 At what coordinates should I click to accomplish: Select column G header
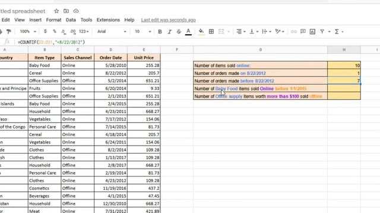pyautogui.click(x=260, y=50)
